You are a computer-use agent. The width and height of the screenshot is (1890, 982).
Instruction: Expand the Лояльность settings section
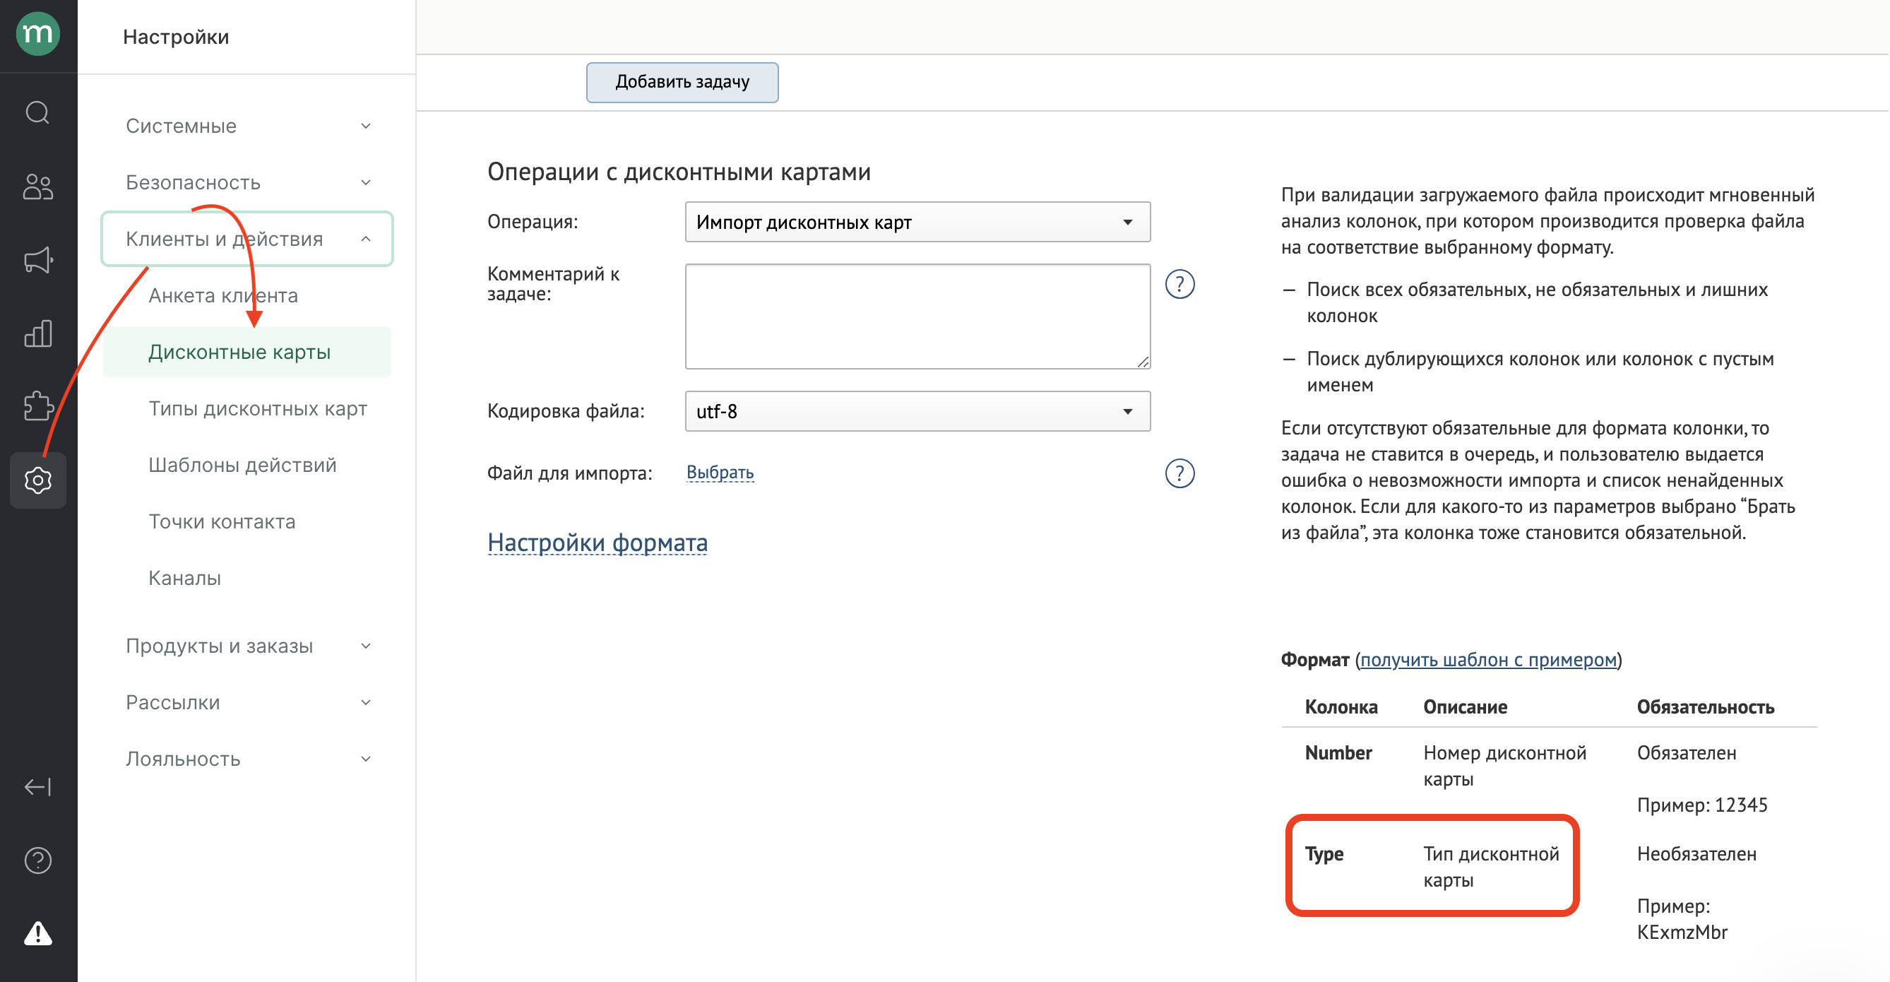247,759
